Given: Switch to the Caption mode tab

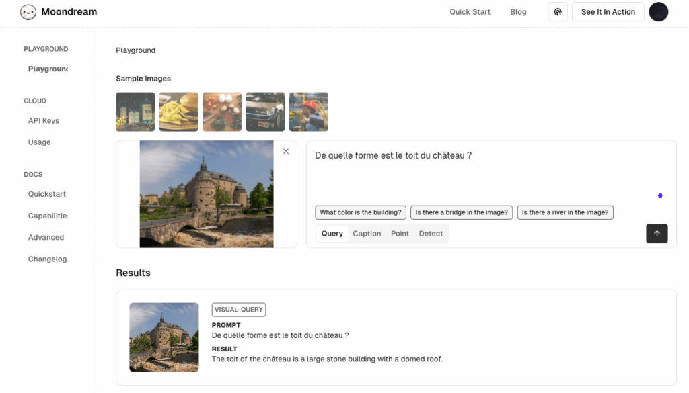Looking at the screenshot, I should pyautogui.click(x=367, y=234).
